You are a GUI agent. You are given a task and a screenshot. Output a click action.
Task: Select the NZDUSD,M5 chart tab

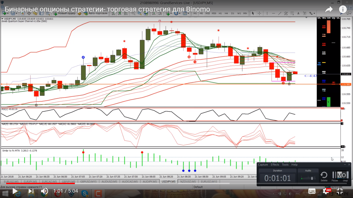click(189, 181)
